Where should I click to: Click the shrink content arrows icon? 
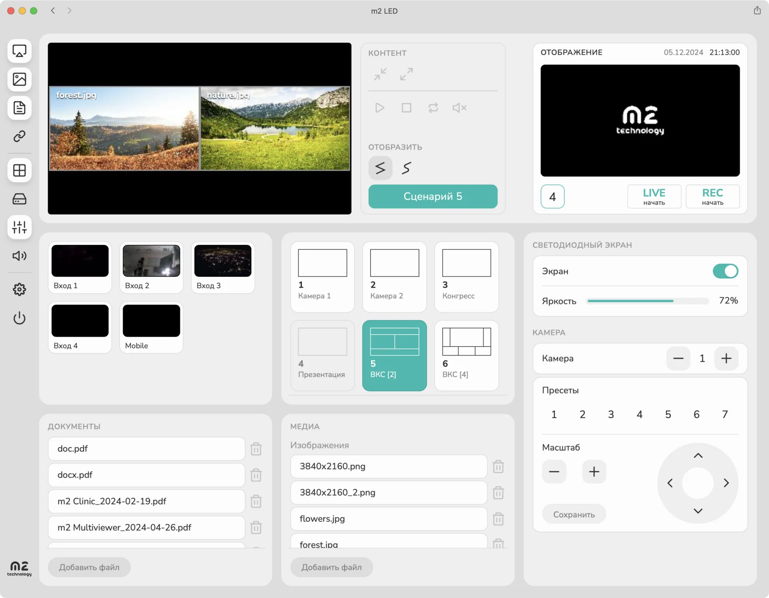pos(380,74)
